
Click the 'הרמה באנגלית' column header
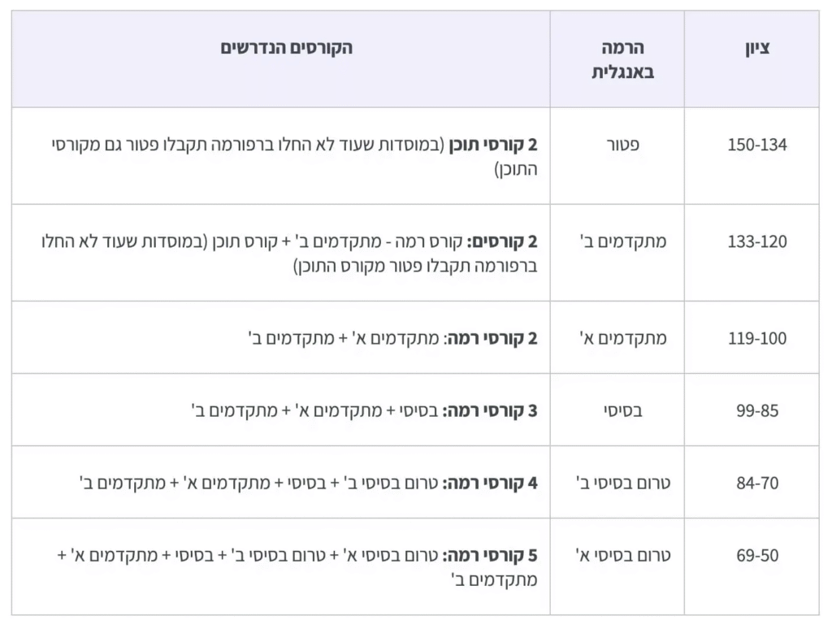coord(622,59)
